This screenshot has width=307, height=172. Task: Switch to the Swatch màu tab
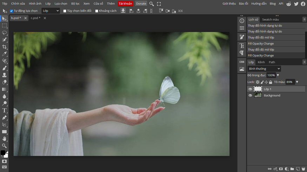(x=270, y=19)
